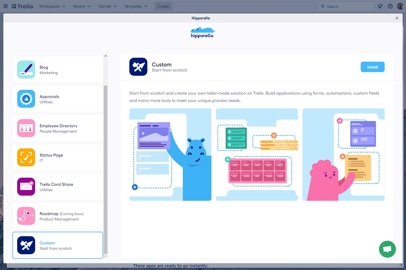
Task: Select the Approvals thumbs-up icon
Action: click(26, 99)
